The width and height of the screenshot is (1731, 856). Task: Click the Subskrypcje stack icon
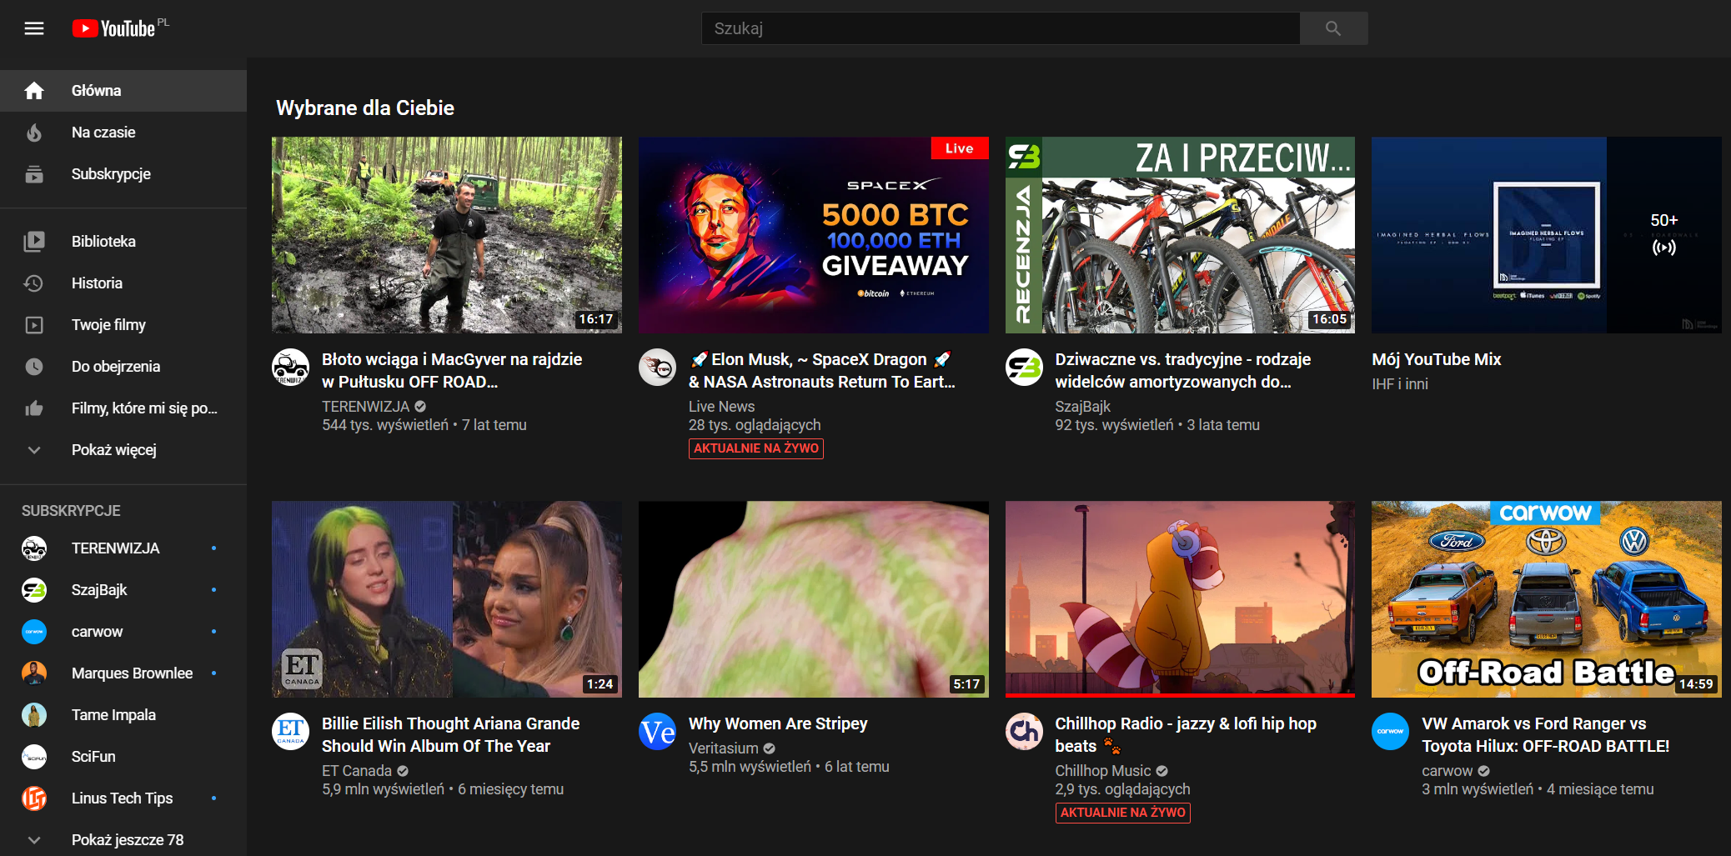click(34, 174)
